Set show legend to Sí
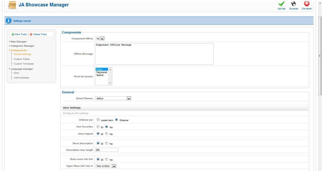The width and height of the screenshot is (322, 171). (98, 134)
